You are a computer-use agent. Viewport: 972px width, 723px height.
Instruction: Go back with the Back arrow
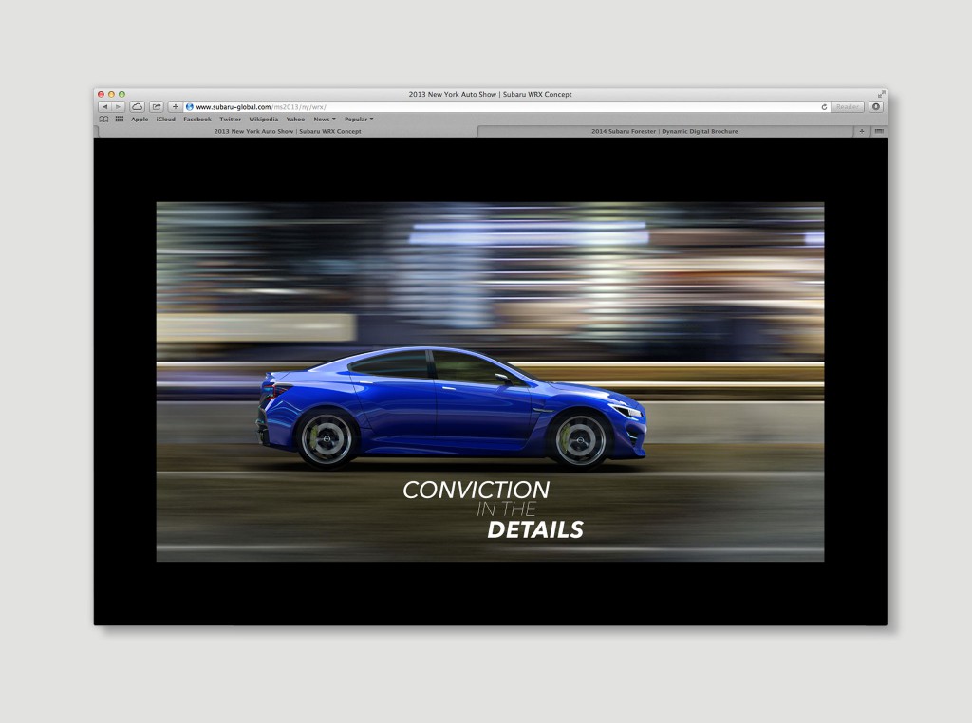[x=104, y=107]
